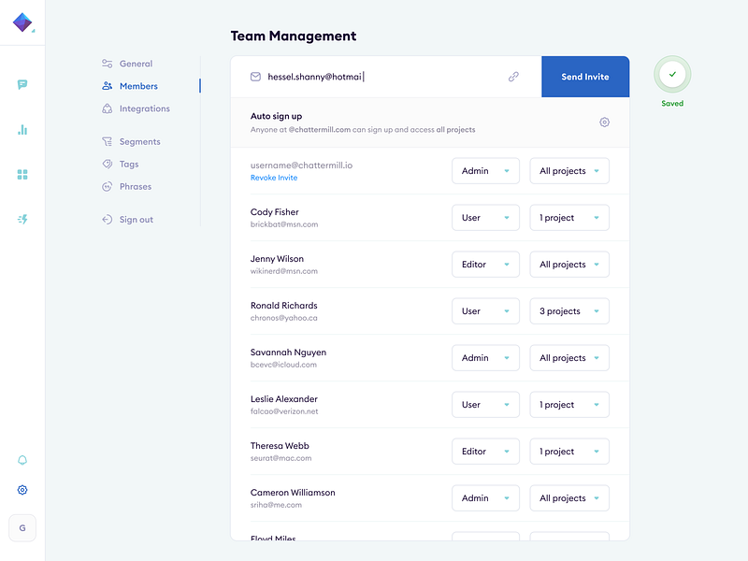Open Leslie Alexander's 1 project dropdown
This screenshot has height=561, width=748.
coord(569,405)
